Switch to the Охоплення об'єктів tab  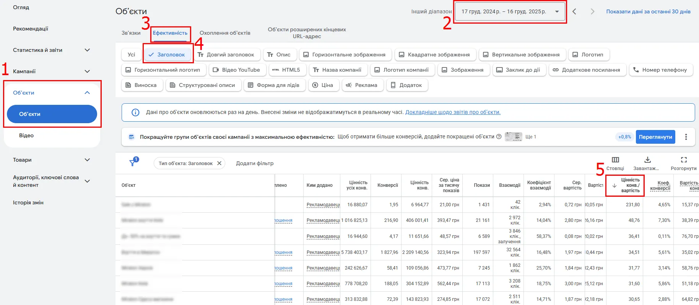click(225, 33)
